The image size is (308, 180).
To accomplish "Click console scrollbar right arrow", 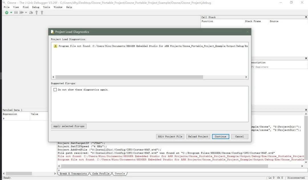I will click(302, 166).
